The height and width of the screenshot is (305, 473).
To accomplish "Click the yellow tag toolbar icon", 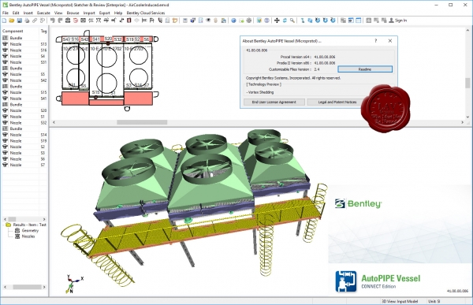I will (x=175, y=20).
